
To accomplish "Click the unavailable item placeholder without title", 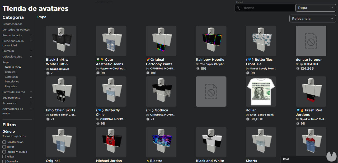I will (x=211, y=92).
